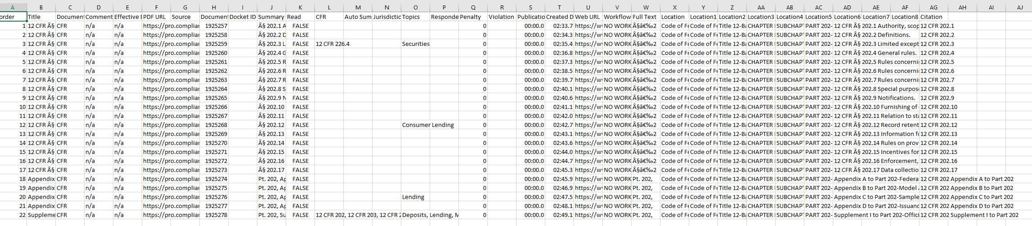Select the 'Â§ 202.10' summary cell
The height and width of the screenshot is (226, 1032).
click(x=271, y=107)
